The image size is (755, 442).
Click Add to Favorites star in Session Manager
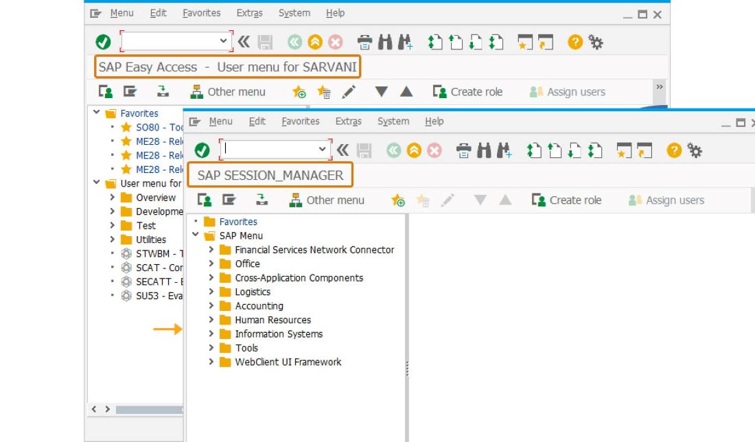point(397,200)
